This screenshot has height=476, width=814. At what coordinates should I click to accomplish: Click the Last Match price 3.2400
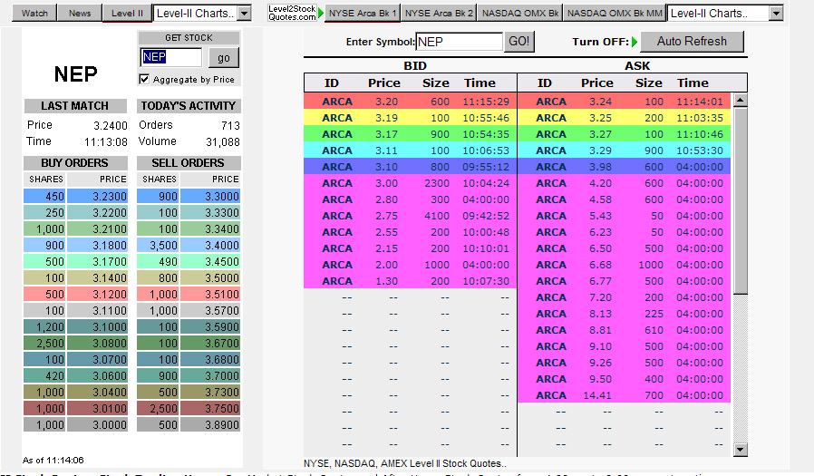110,126
